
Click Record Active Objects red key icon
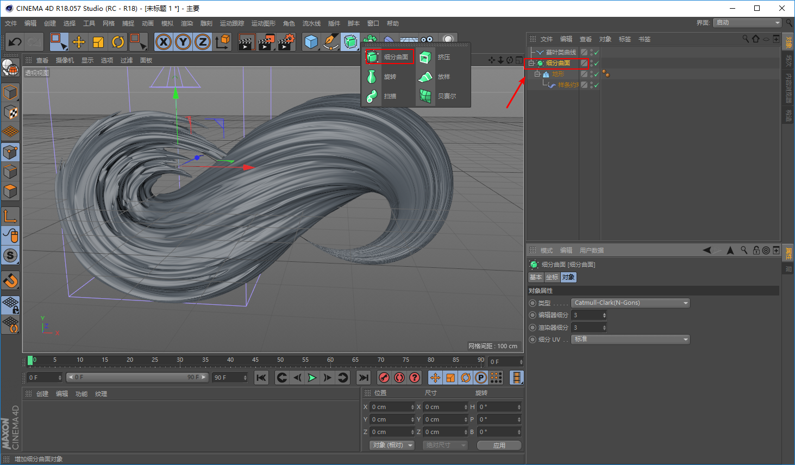tap(384, 378)
